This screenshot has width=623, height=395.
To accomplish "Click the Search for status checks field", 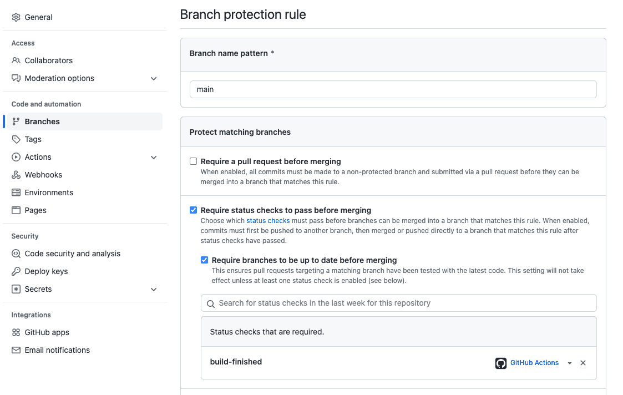I will (x=398, y=303).
